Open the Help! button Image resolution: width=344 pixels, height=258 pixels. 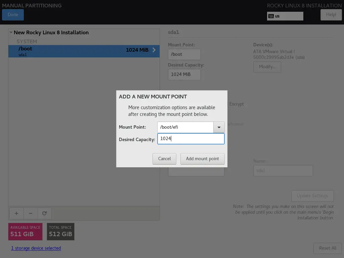point(331,15)
